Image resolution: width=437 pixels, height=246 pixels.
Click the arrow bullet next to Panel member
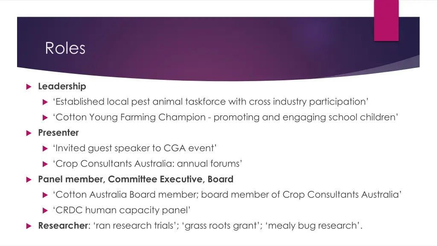(x=29, y=180)
